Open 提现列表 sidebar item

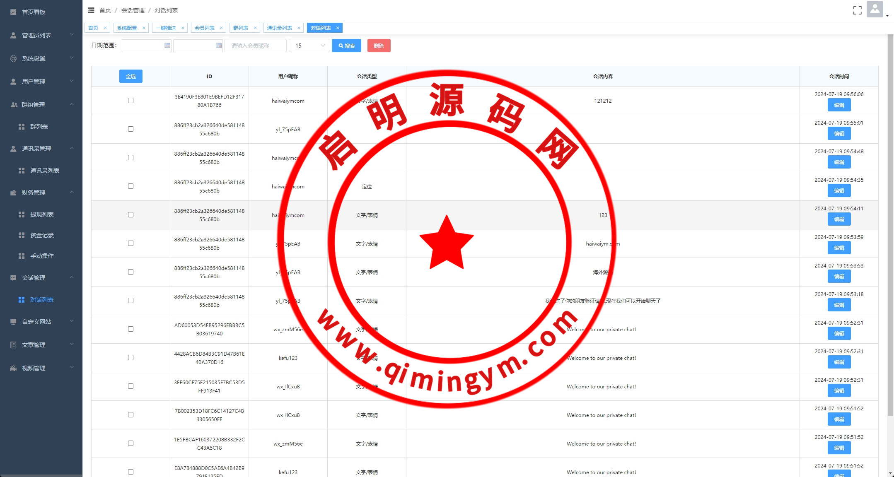41,214
